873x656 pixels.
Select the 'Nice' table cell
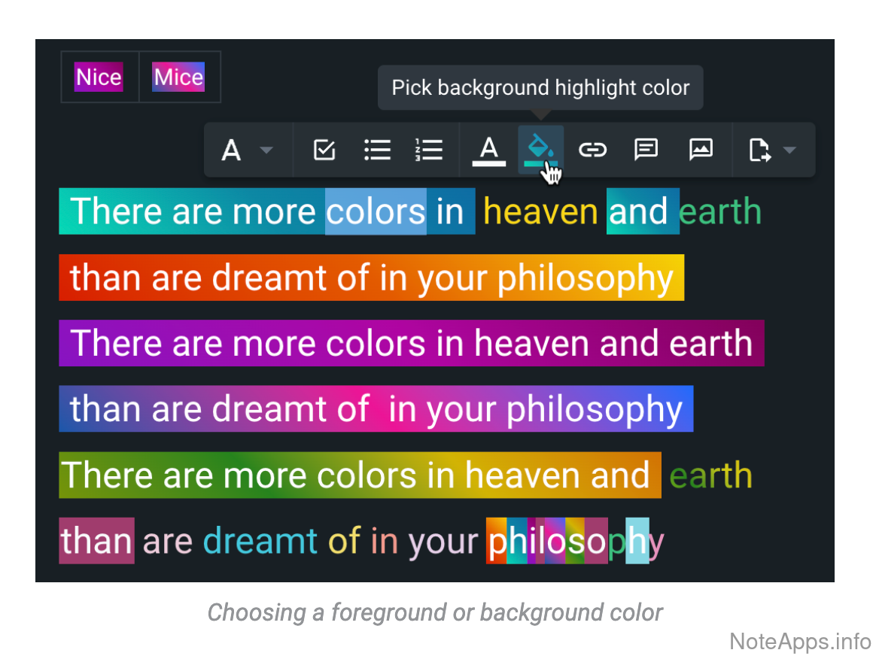pyautogui.click(x=99, y=77)
